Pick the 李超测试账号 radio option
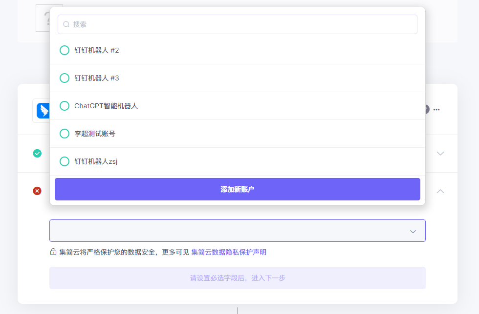479x314 pixels. [65, 134]
